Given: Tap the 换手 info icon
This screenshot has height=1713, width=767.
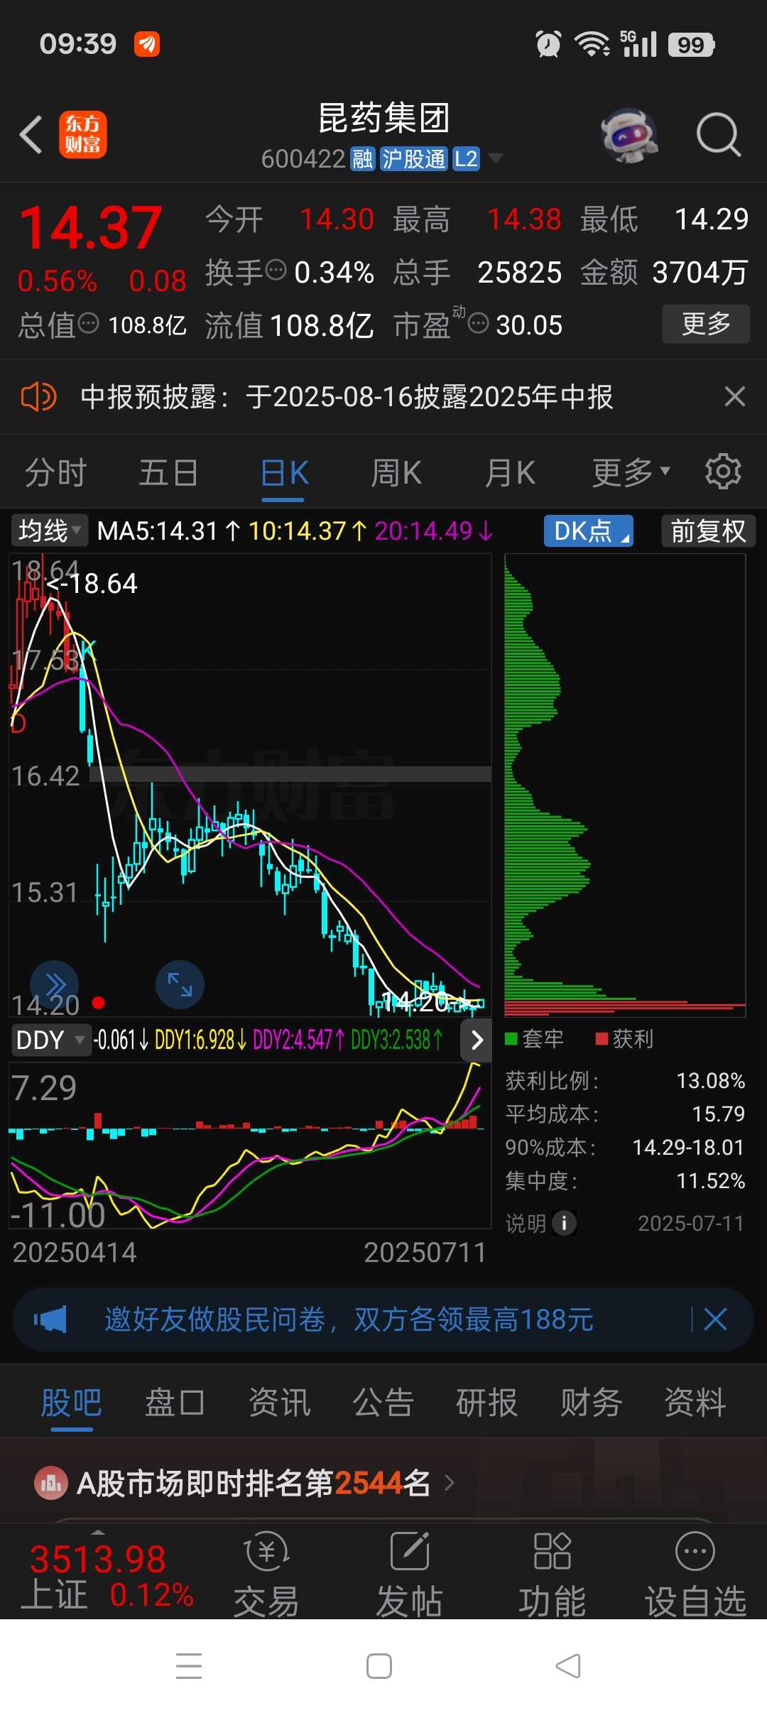Looking at the screenshot, I should pos(276,269).
